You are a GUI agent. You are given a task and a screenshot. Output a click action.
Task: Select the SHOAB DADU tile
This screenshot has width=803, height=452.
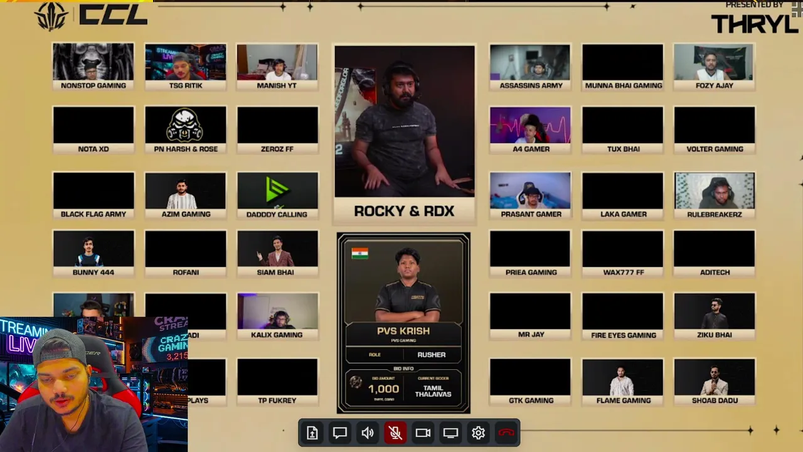pos(715,382)
